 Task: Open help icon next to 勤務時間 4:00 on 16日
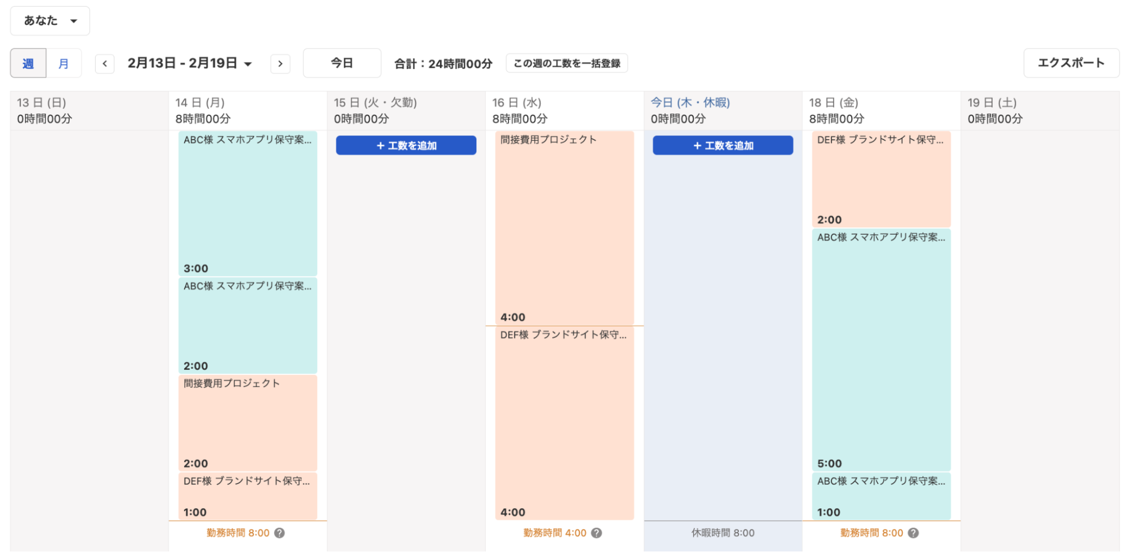pos(597,533)
